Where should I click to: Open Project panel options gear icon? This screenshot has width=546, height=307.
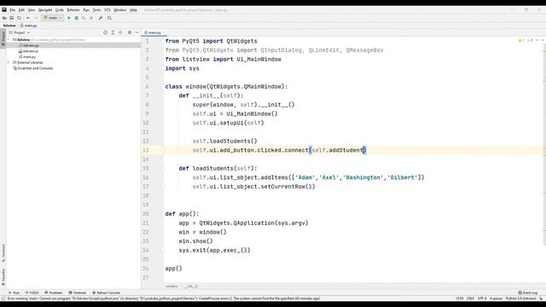coord(130,32)
